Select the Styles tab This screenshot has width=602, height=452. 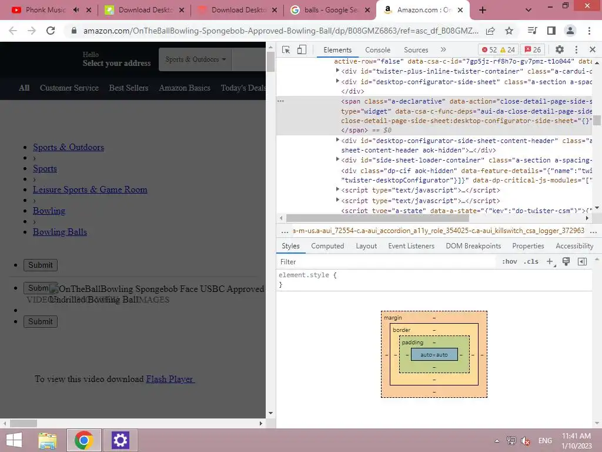(290, 246)
